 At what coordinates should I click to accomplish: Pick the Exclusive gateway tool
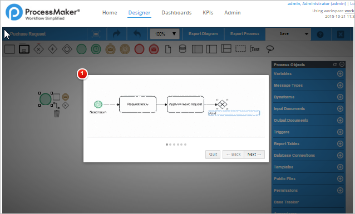[38, 49]
